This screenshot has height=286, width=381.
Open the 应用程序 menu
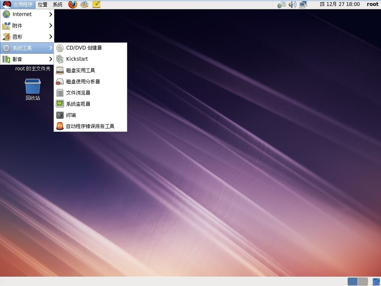[x=18, y=4]
